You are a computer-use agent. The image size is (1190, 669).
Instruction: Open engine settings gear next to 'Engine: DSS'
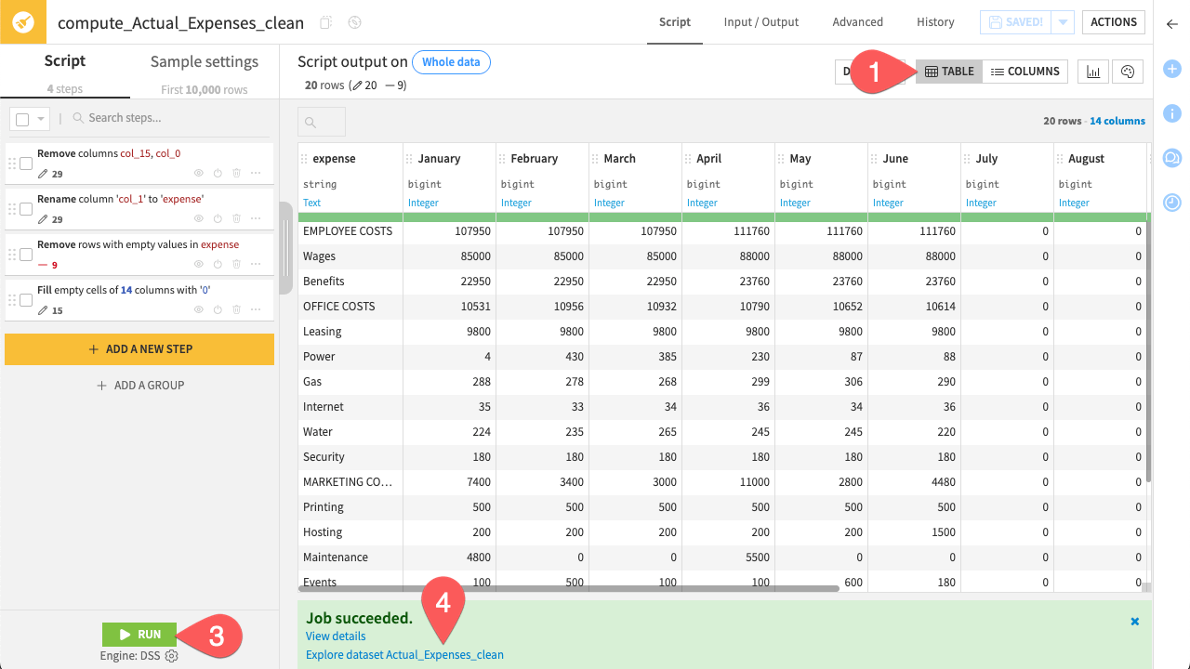click(x=172, y=655)
